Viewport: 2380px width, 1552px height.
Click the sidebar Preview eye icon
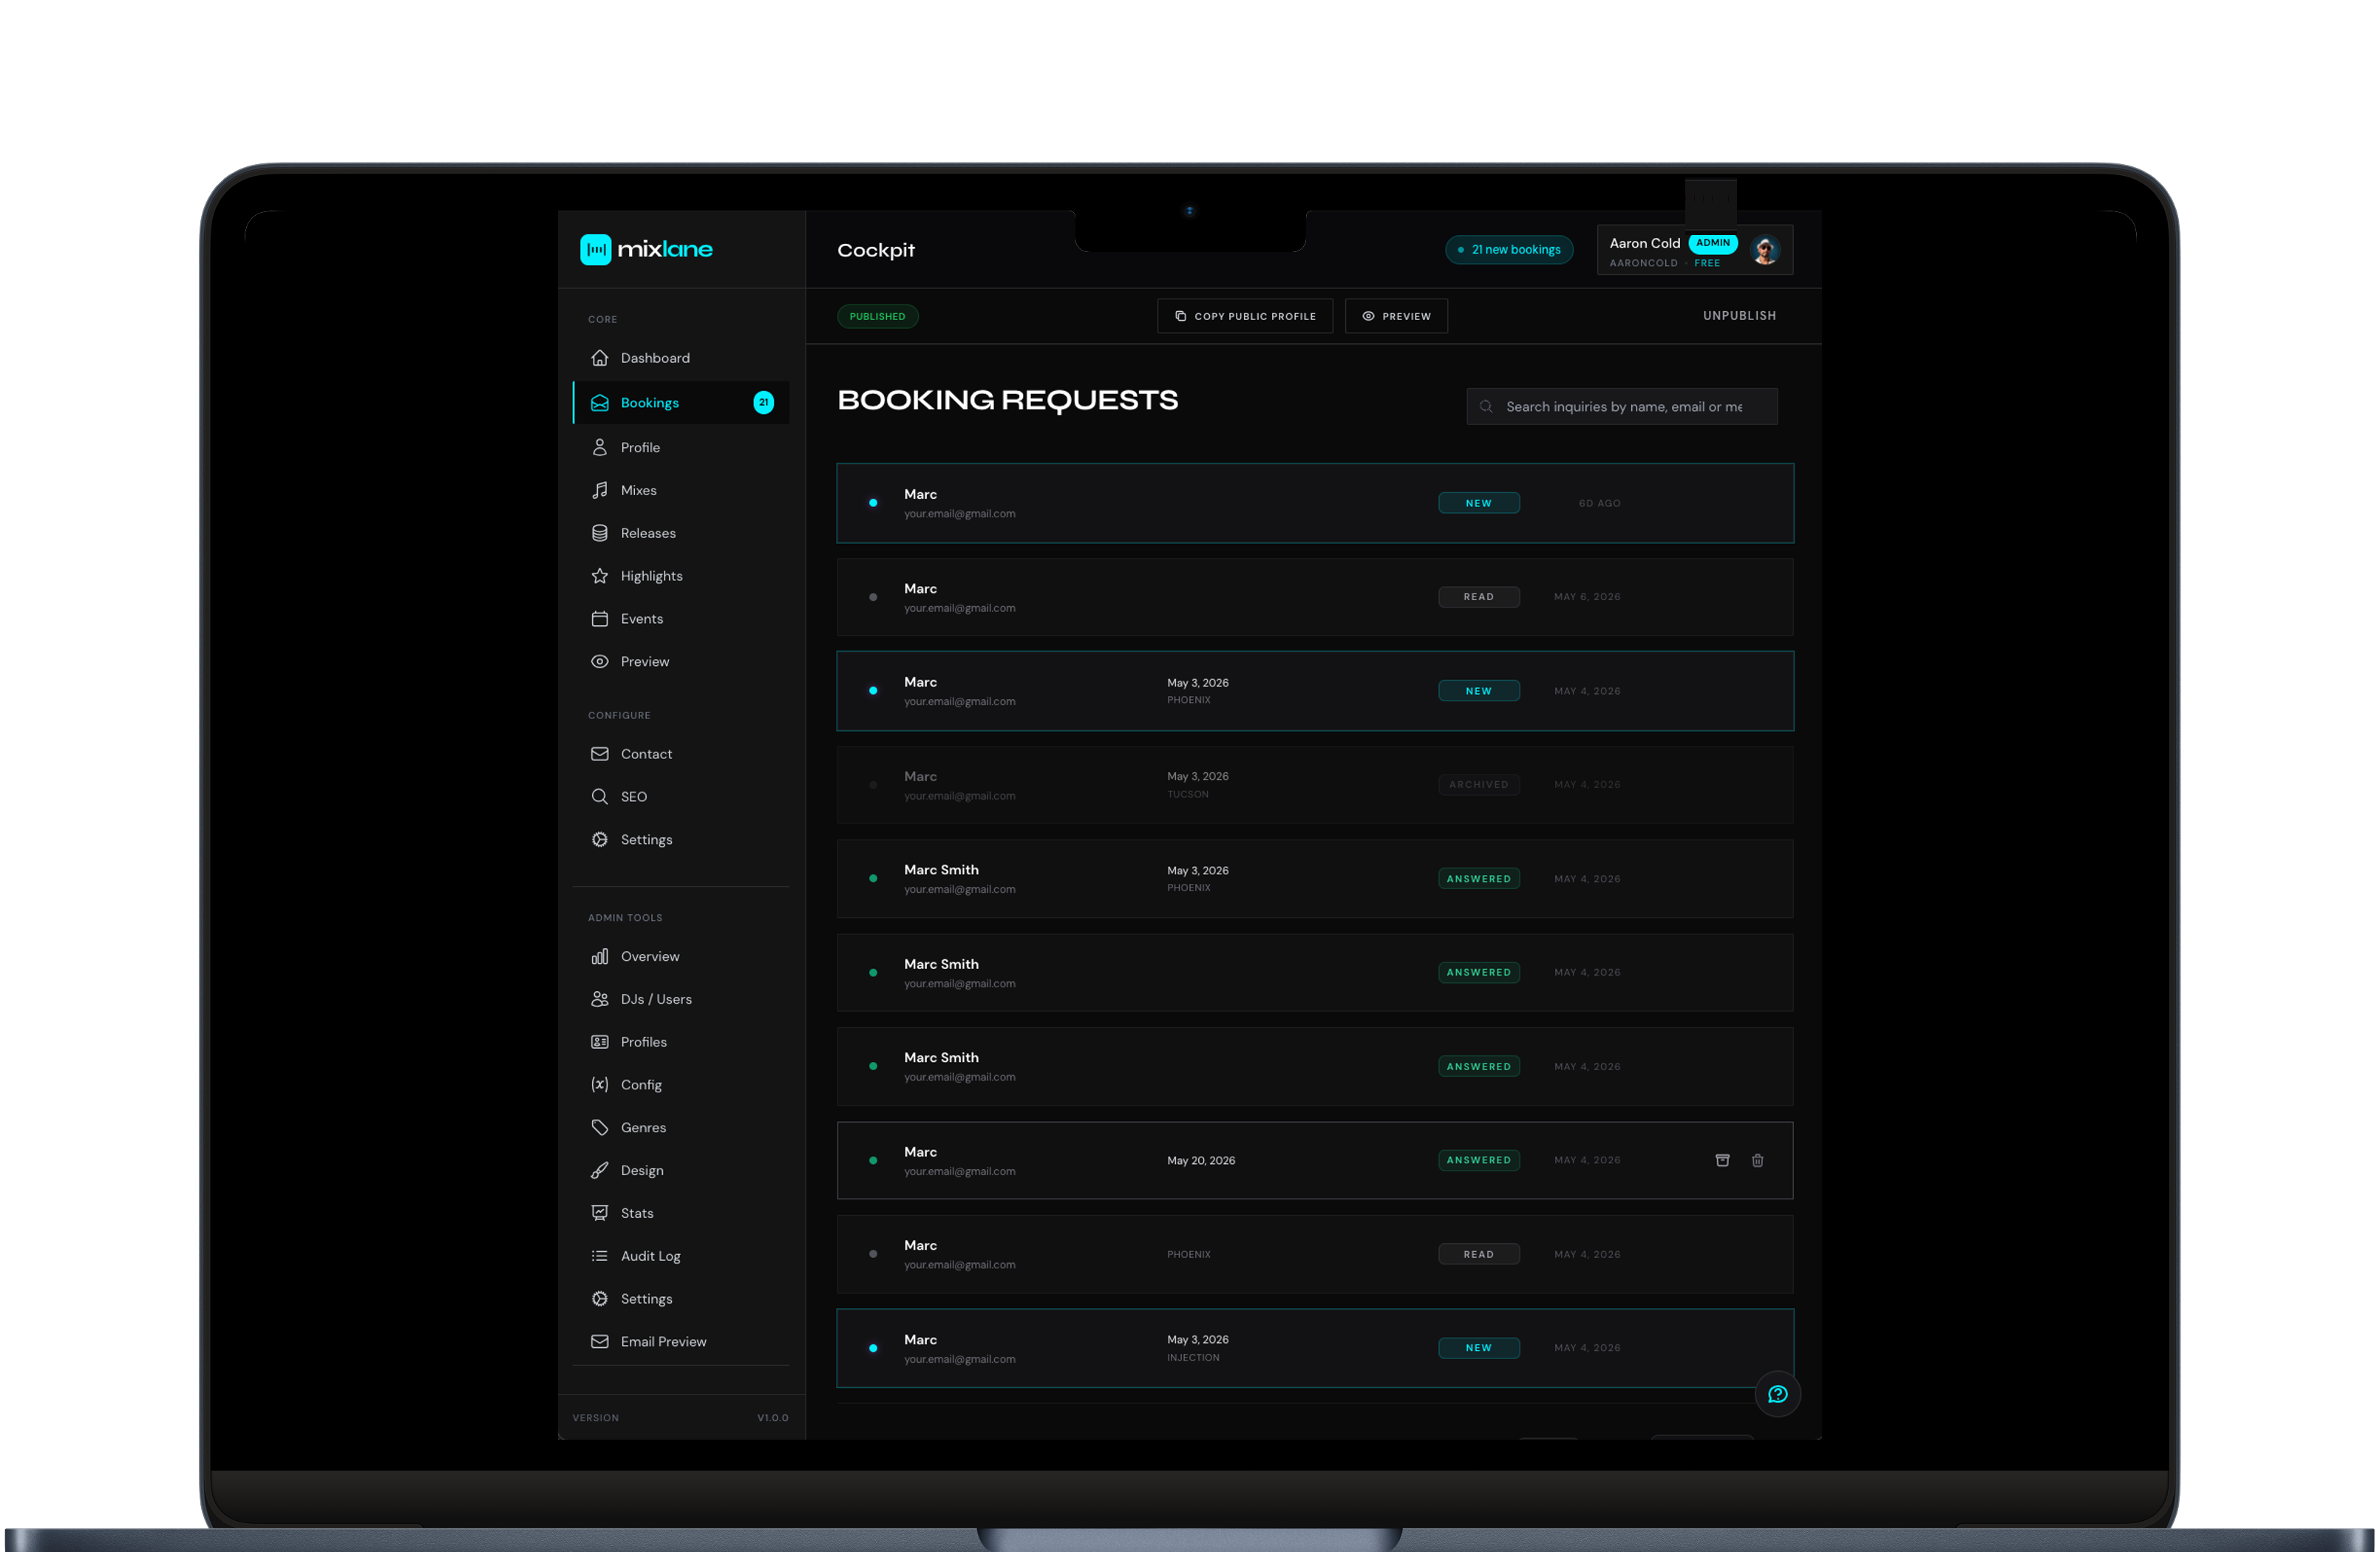[x=600, y=662]
